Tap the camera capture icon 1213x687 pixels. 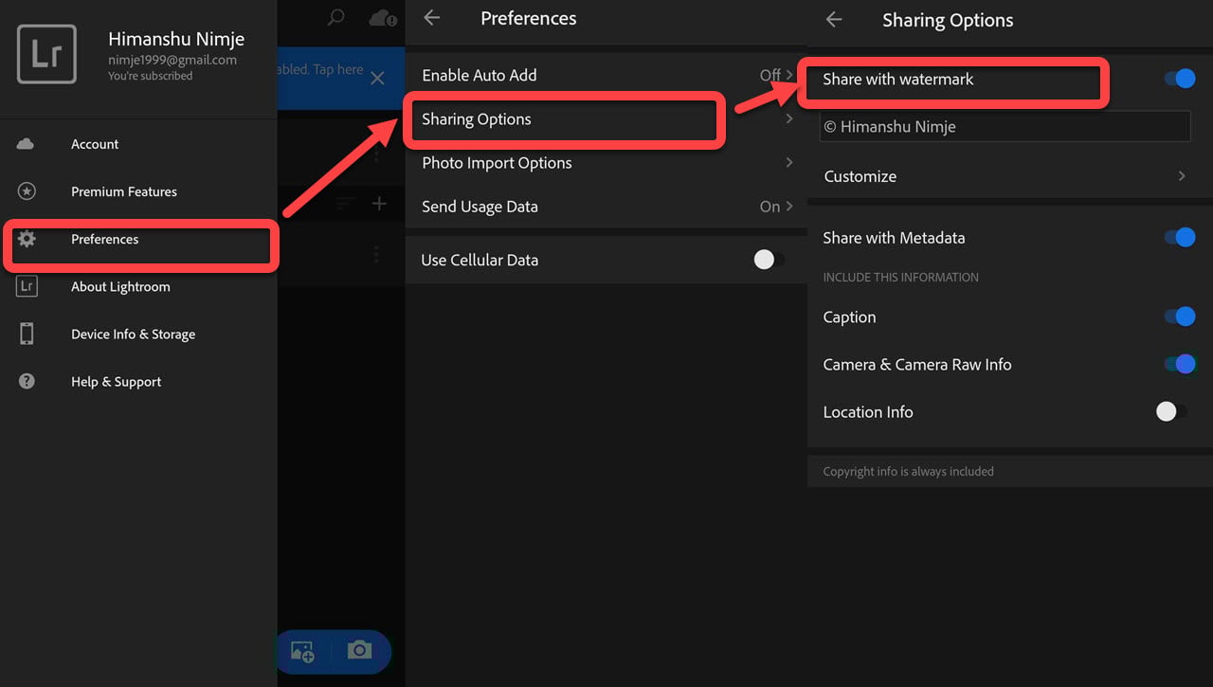359,650
